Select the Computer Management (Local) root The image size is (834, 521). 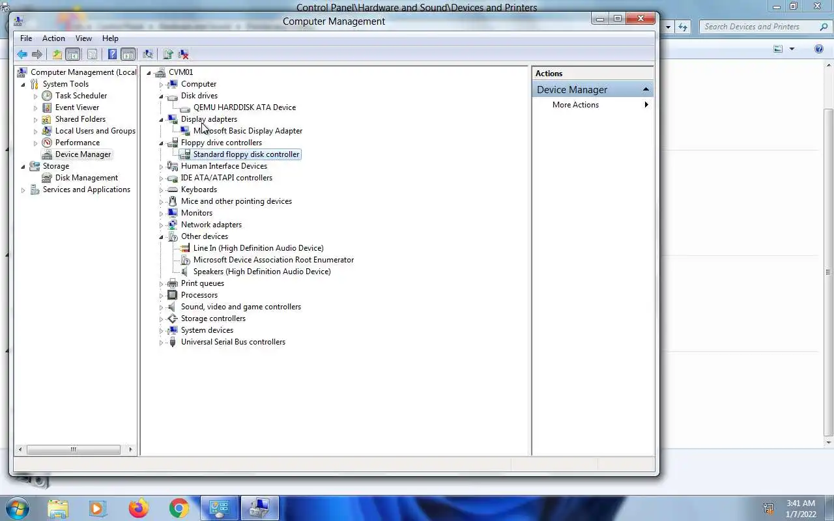click(83, 72)
